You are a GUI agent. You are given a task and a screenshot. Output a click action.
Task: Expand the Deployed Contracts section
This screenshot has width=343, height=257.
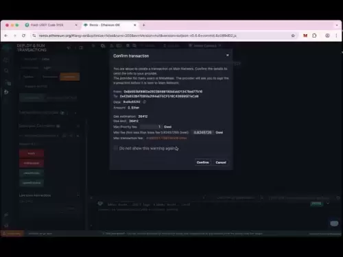coord(78,126)
